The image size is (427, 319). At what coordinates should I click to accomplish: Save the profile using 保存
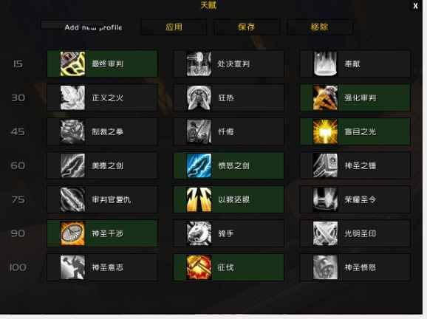click(x=247, y=27)
